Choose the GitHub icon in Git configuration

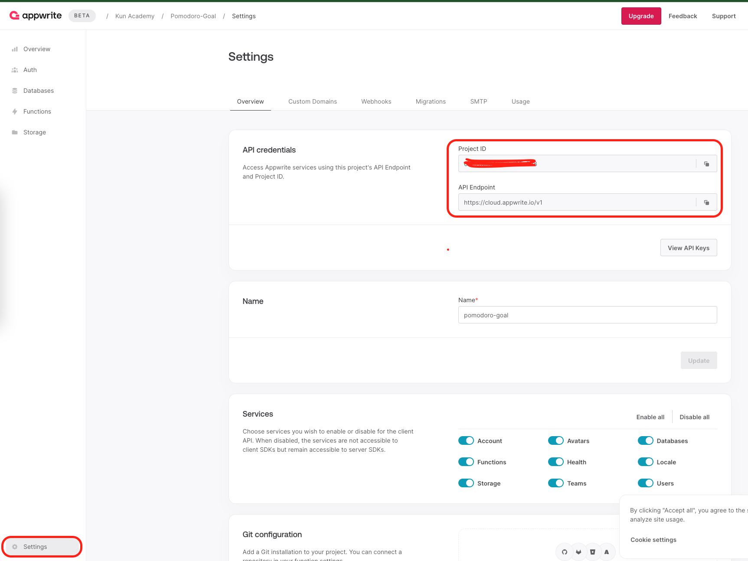click(x=565, y=552)
